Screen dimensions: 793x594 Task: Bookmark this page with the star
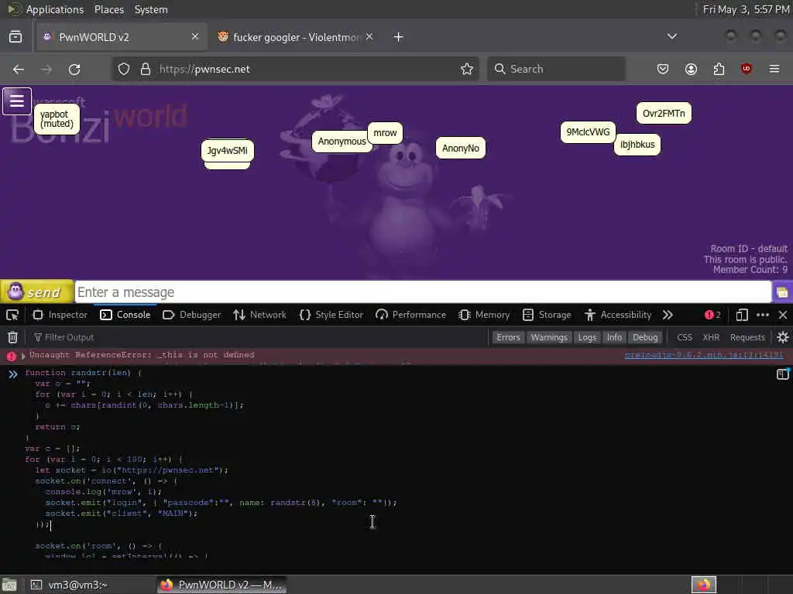(467, 69)
